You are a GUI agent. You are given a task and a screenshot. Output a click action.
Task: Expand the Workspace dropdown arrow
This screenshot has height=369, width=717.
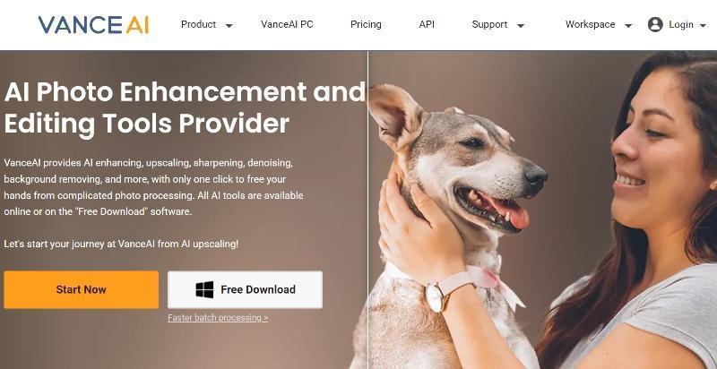[628, 26]
